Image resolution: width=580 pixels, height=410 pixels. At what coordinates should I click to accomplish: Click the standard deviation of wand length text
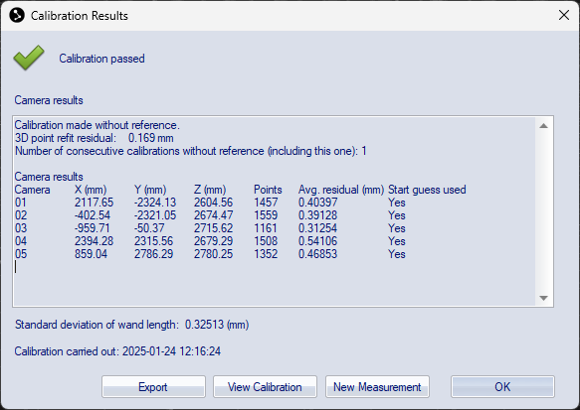[131, 325]
